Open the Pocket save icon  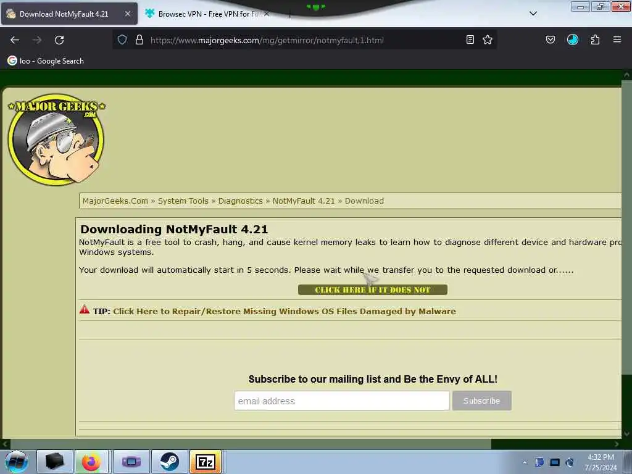pyautogui.click(x=551, y=39)
